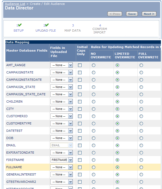Select NO OVERWRITE for DATETEST
The height and width of the screenshot is (189, 162).
93,131
